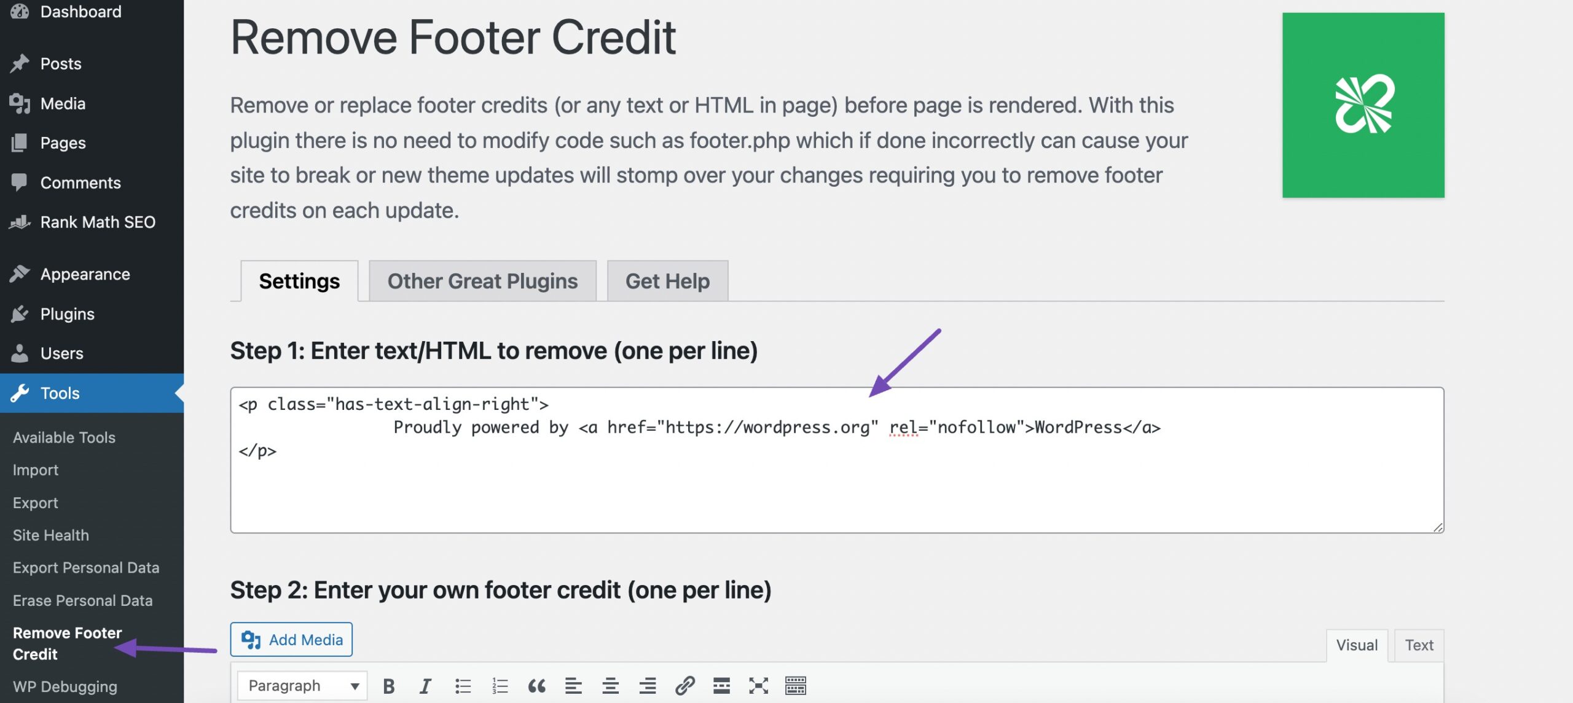Click the Add Media button
This screenshot has height=703, width=1573.
coord(291,640)
